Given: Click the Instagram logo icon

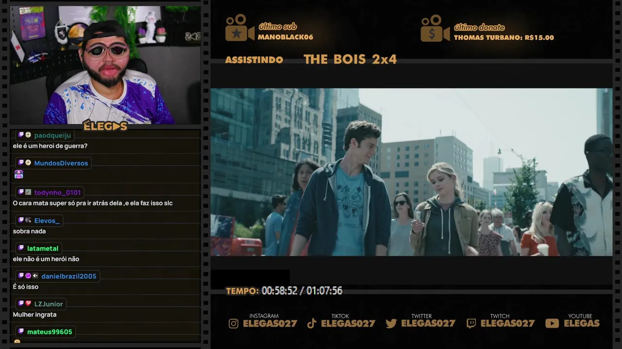Looking at the screenshot, I should coord(234,323).
